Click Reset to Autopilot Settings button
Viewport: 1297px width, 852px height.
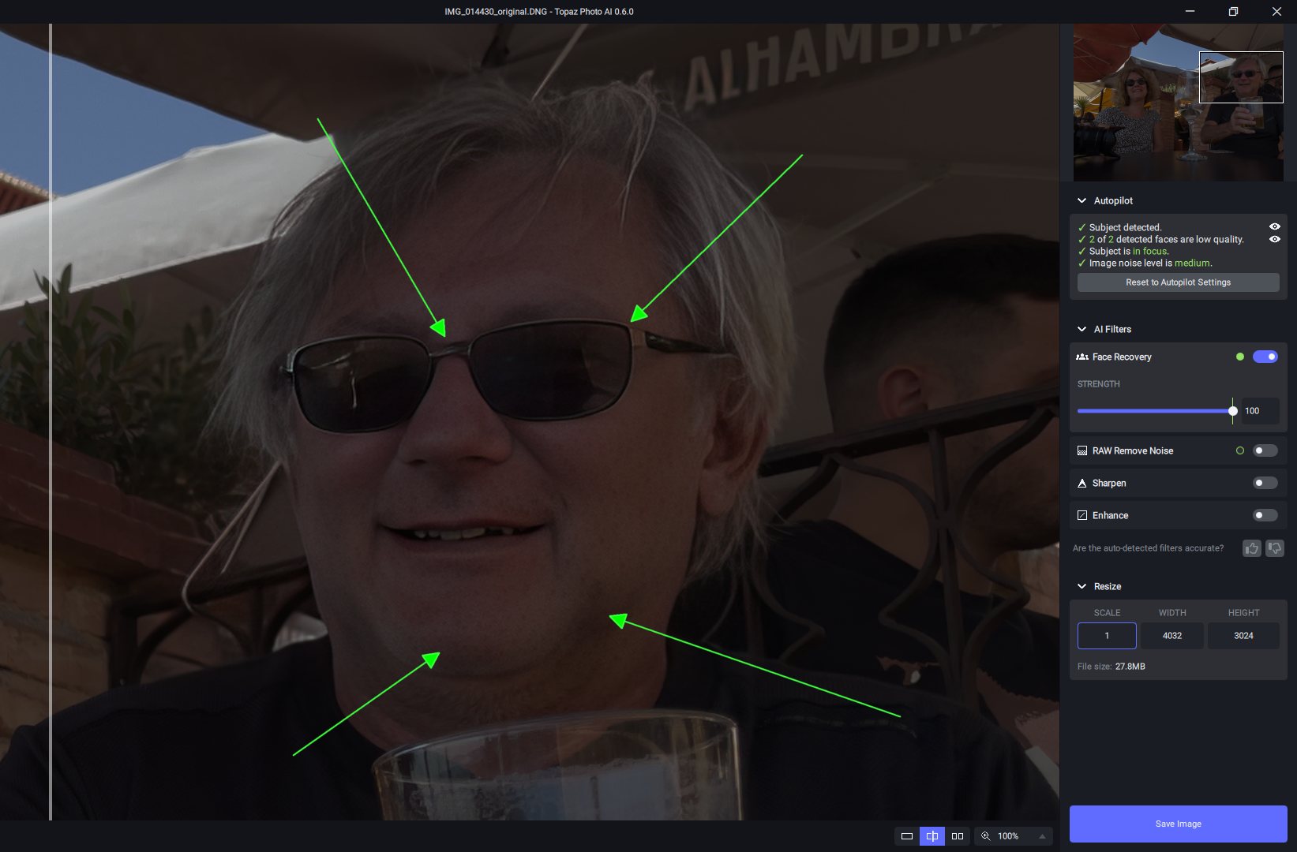pos(1178,282)
